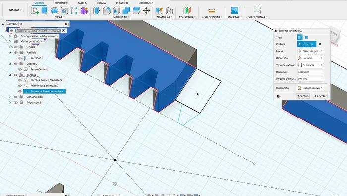
Task: Select the Fillet tool
Action: click(107, 10)
